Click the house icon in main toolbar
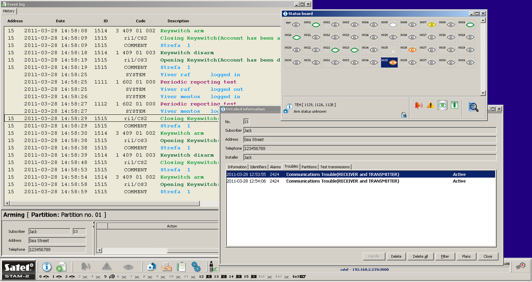 (x=151, y=266)
